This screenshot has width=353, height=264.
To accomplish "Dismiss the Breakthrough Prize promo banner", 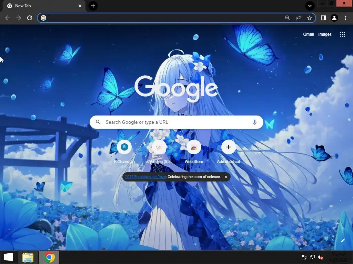I will point(226,177).
